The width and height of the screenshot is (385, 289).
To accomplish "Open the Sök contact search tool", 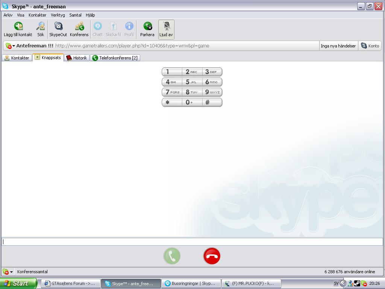I will click(x=41, y=29).
